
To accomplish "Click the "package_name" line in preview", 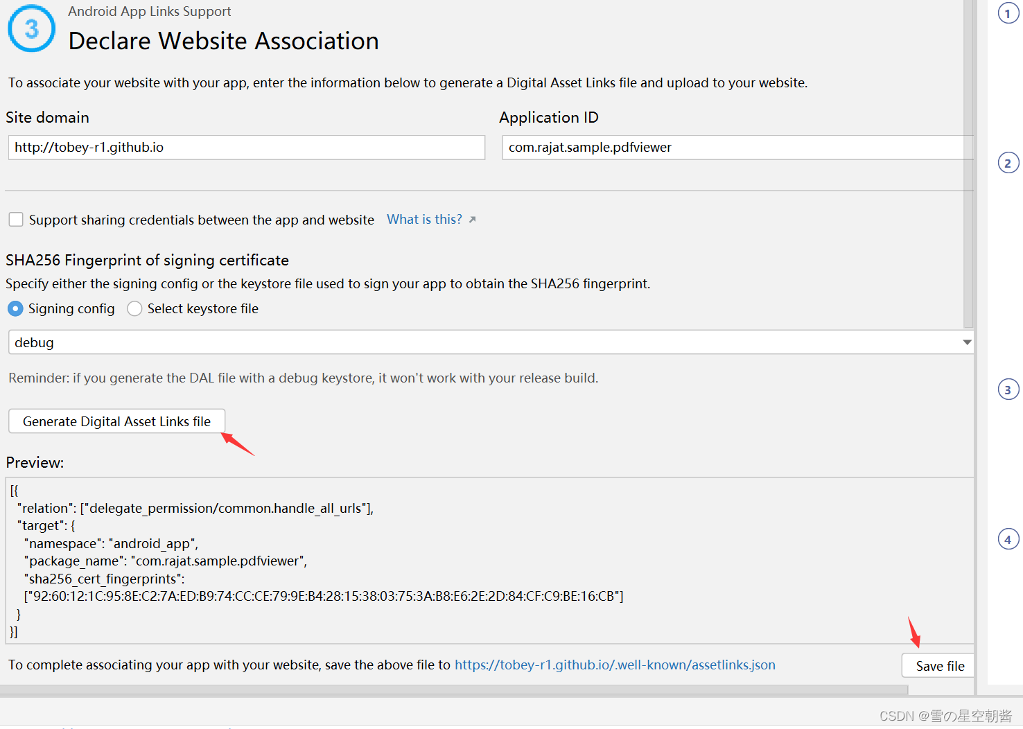I will click(166, 561).
